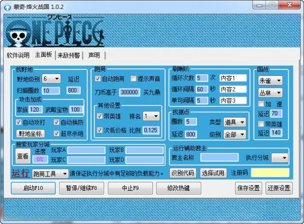Viewport: 304px width, 224px height.
Task: Toggle 带英雄 checkbox in 其他设置
Action: (100, 116)
